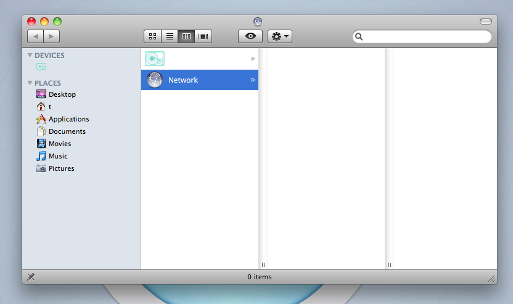This screenshot has width=513, height=304.
Task: Open Quick Look with the eye button
Action: pyautogui.click(x=250, y=36)
